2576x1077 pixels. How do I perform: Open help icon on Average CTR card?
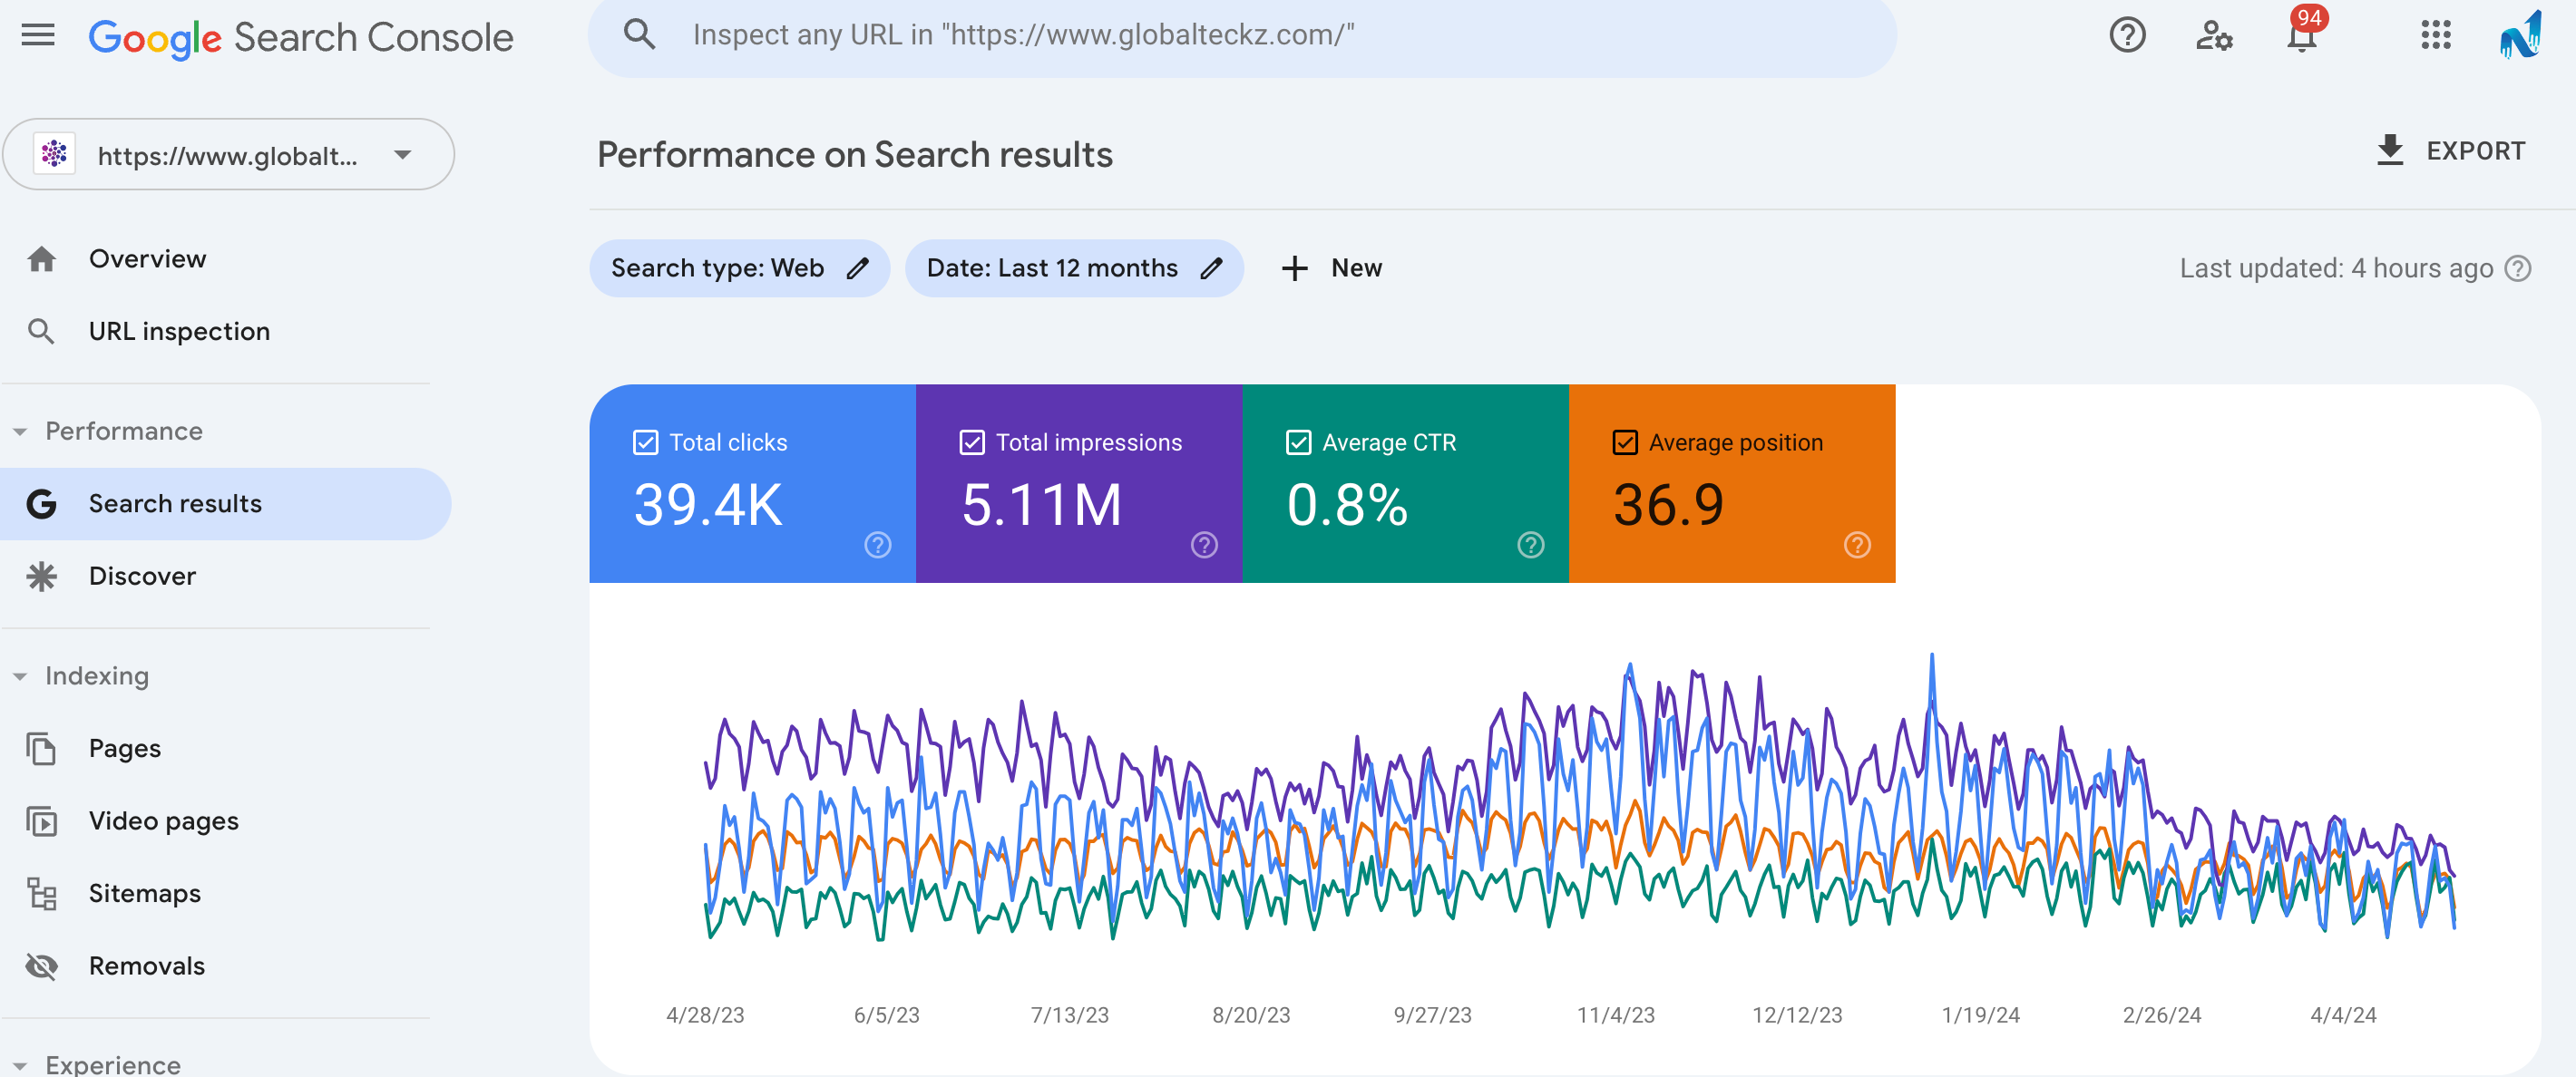pos(1530,545)
